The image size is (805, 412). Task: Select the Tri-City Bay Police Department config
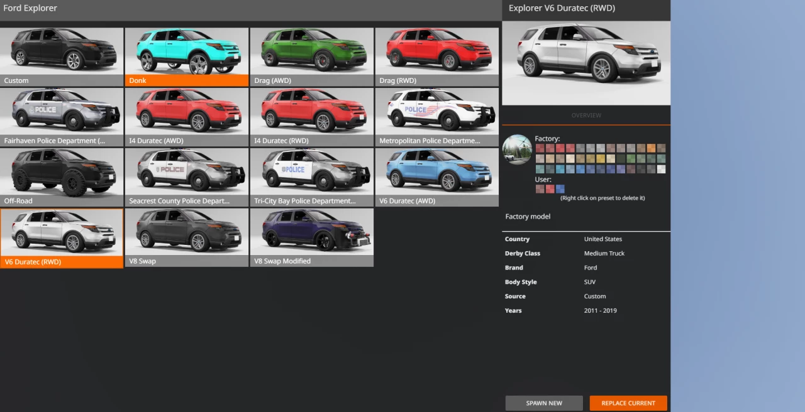coord(311,174)
